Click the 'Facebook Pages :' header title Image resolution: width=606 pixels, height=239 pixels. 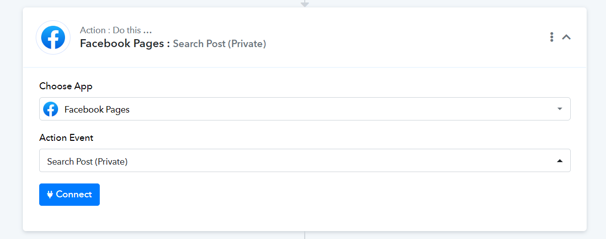125,44
